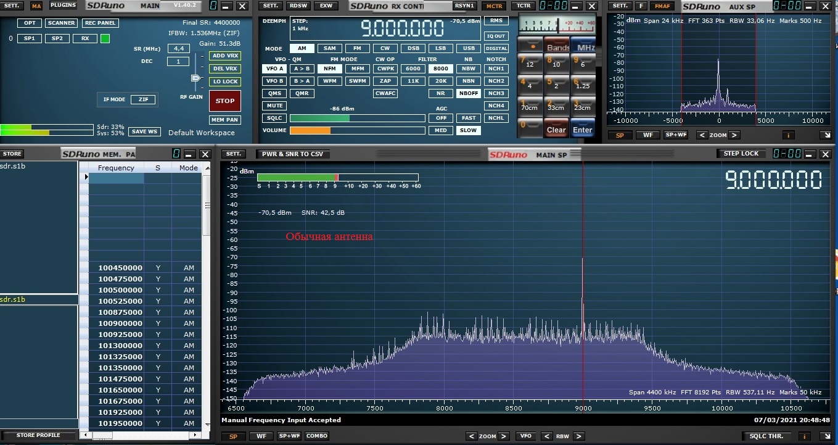The height and width of the screenshot is (445, 838).
Task: Switch Main SP to WF view
Action: (x=261, y=436)
